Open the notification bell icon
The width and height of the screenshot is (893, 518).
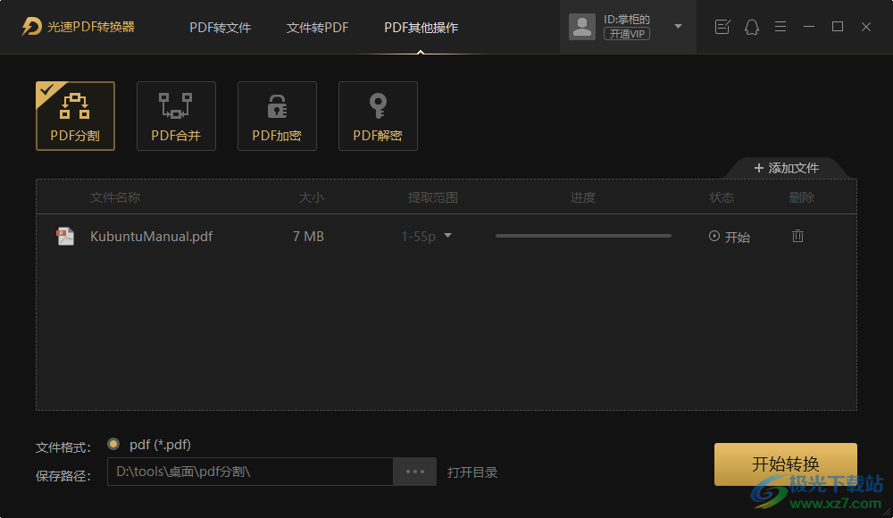(x=752, y=27)
